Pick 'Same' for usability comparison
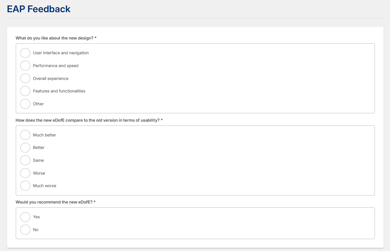 click(25, 160)
